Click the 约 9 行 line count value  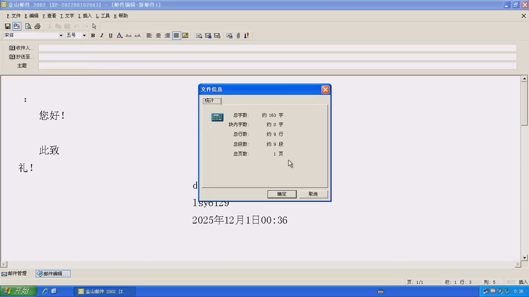(x=275, y=134)
